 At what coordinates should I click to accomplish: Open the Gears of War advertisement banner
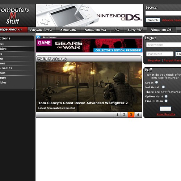89,46
